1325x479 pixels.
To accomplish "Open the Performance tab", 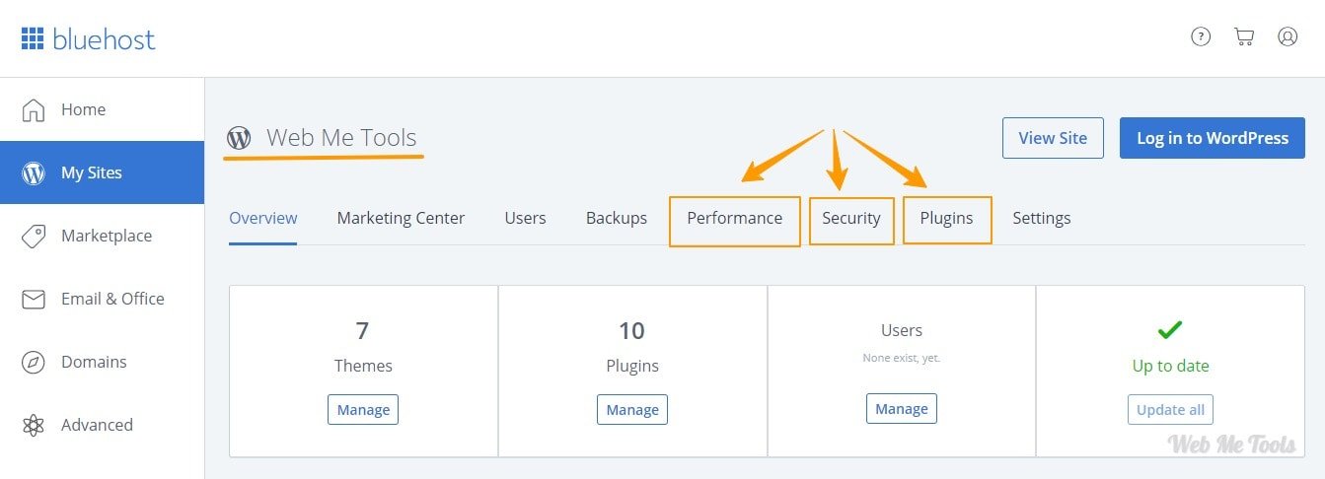I will [x=735, y=218].
